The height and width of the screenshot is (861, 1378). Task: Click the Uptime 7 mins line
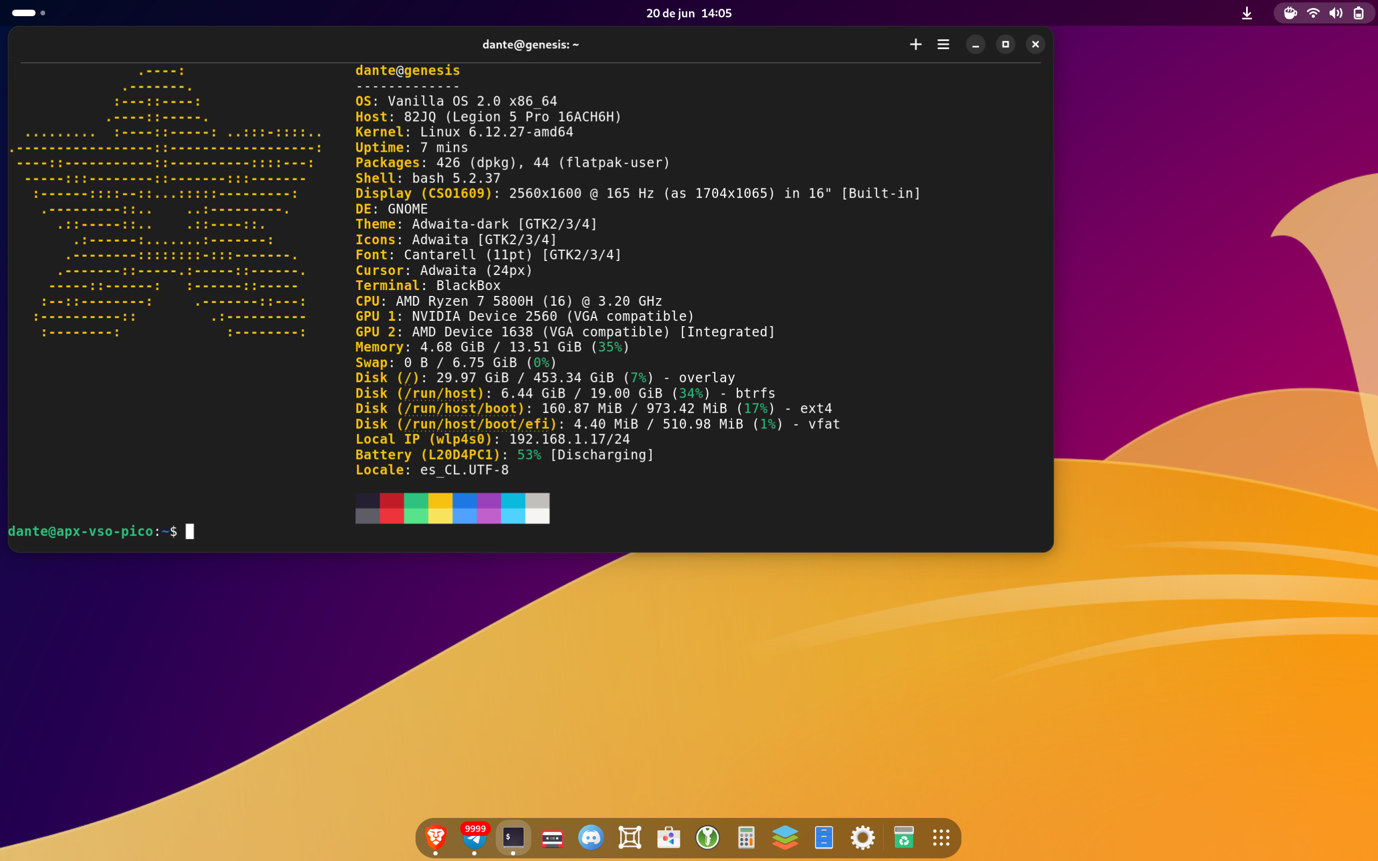pyautogui.click(x=412, y=147)
